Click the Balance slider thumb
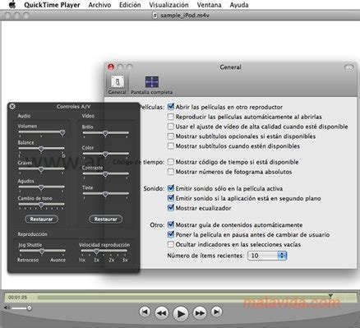The width and height of the screenshot is (360, 328). pyautogui.click(x=41, y=149)
